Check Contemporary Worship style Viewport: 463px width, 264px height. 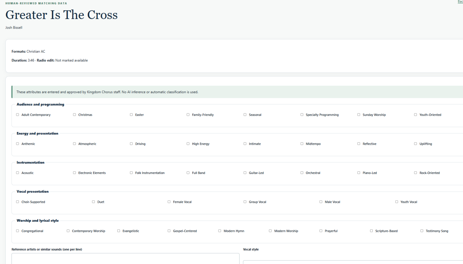click(68, 231)
